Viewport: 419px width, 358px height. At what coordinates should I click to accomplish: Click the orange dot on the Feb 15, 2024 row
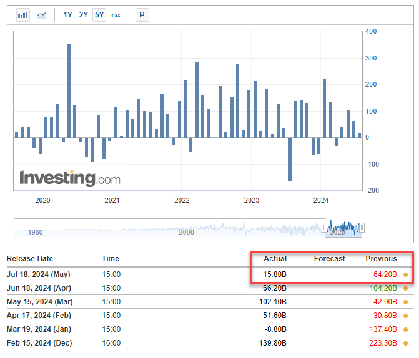tap(406, 343)
